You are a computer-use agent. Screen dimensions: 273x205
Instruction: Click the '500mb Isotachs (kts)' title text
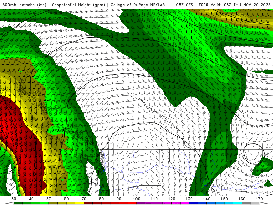click(24, 5)
